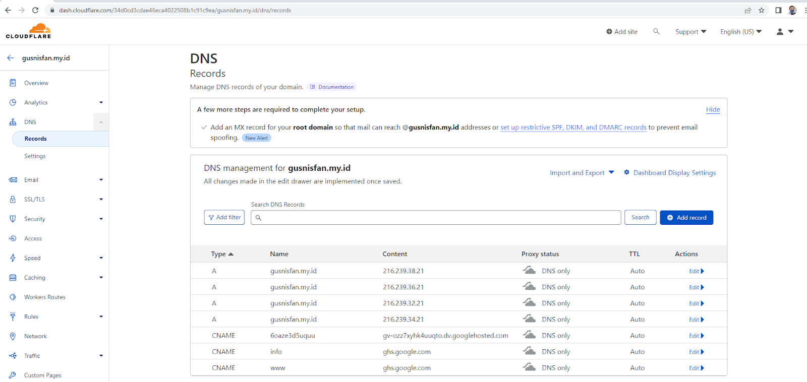The height and width of the screenshot is (382, 807).
Task: Edit the 216.239.38.21 A record
Action: tap(697, 271)
